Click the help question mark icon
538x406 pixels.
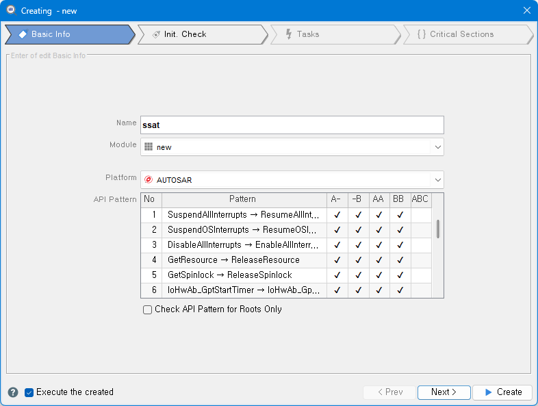(13, 392)
